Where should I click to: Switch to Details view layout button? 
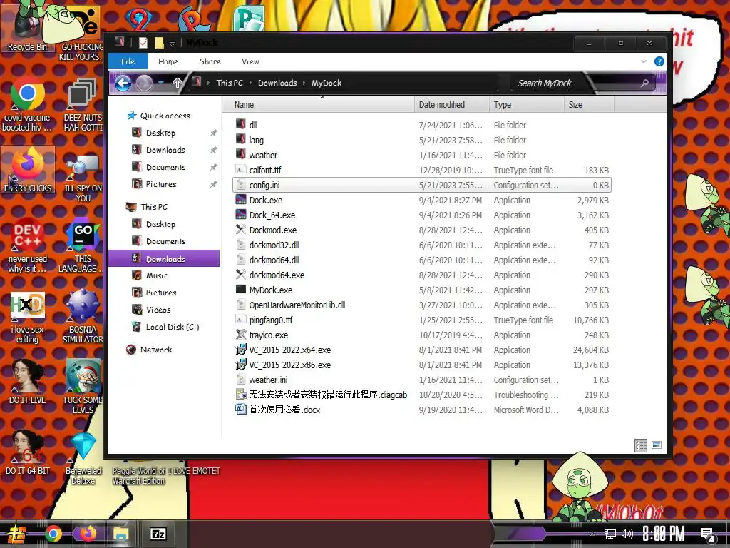(641, 445)
